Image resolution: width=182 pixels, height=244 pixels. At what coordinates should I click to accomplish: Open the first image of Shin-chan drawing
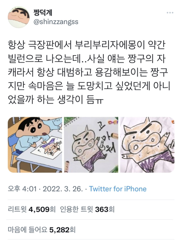35,145
